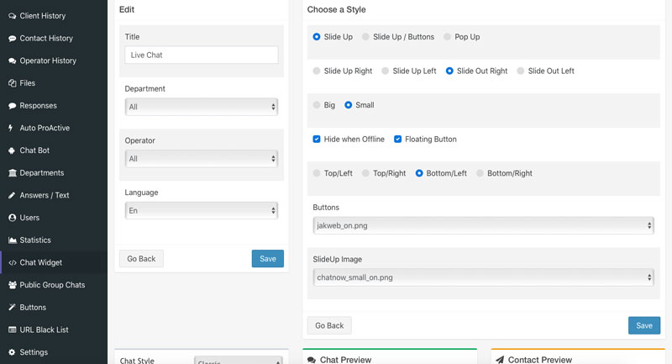Click the Files icon in sidebar
Image resolution: width=672 pixels, height=364 pixels.
12,83
